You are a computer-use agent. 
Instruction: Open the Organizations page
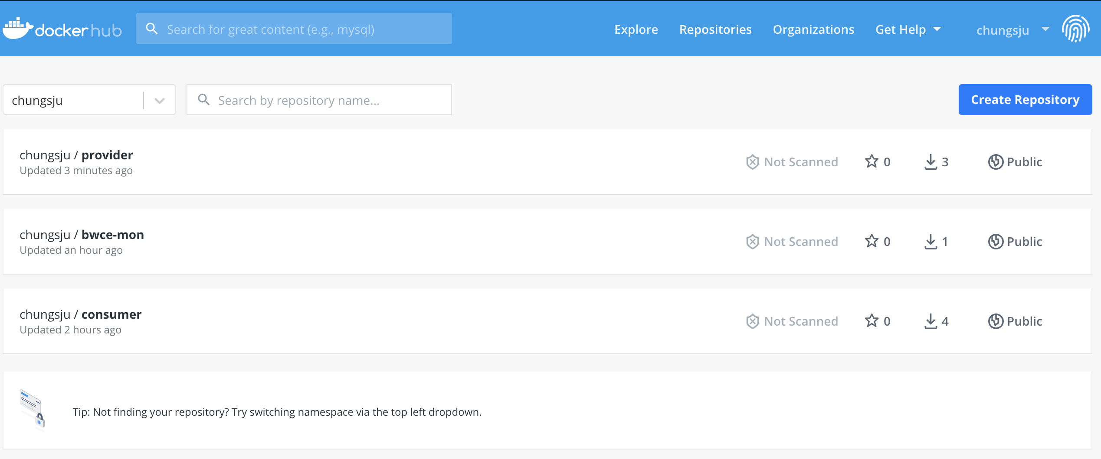813,29
